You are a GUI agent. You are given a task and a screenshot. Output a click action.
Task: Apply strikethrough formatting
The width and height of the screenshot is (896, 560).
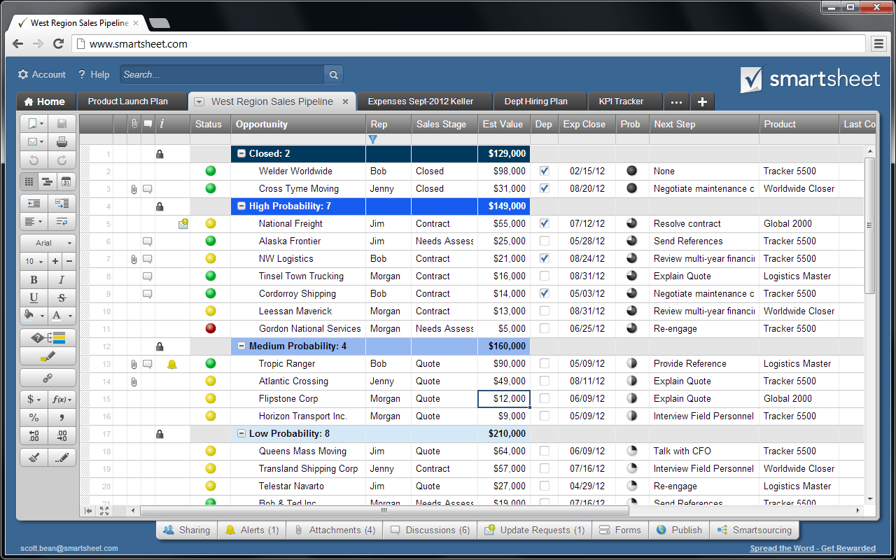62,297
